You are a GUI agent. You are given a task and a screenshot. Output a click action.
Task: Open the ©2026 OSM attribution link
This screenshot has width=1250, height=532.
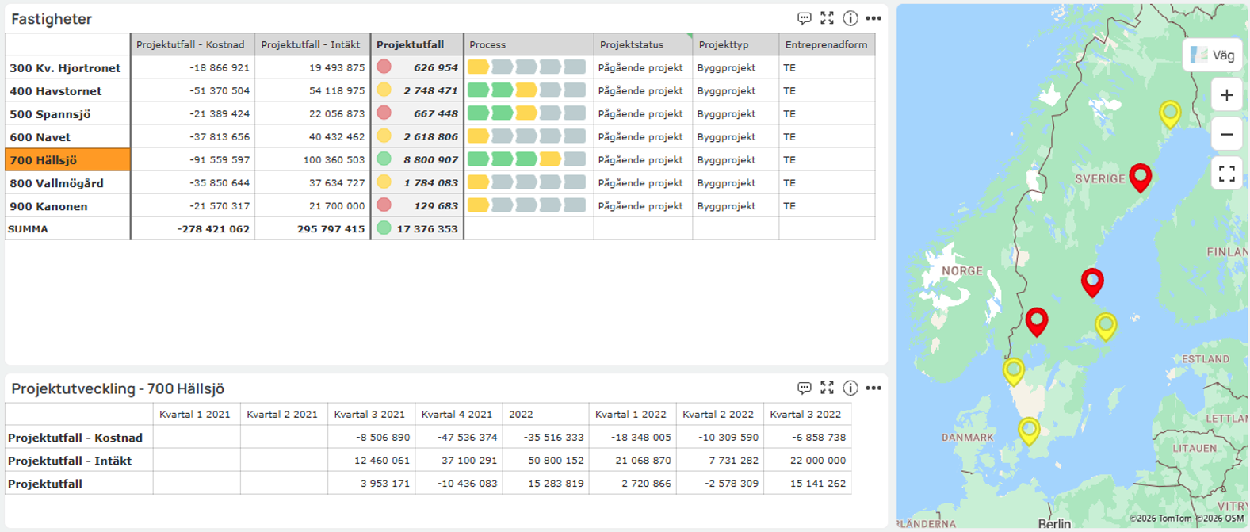tap(1220, 519)
